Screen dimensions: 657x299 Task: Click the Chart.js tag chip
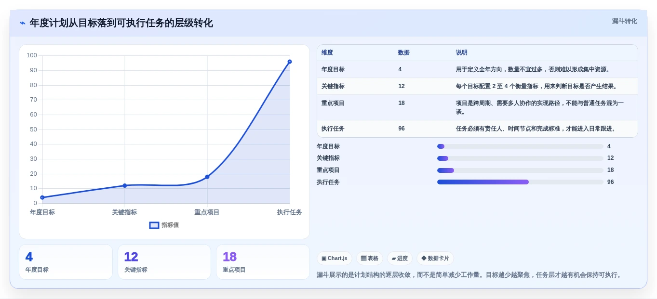click(335, 258)
